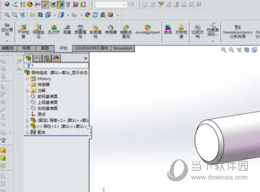The image size is (260, 192).
Task: Open Section Properties (剖面属性)
Action: [96, 31]
